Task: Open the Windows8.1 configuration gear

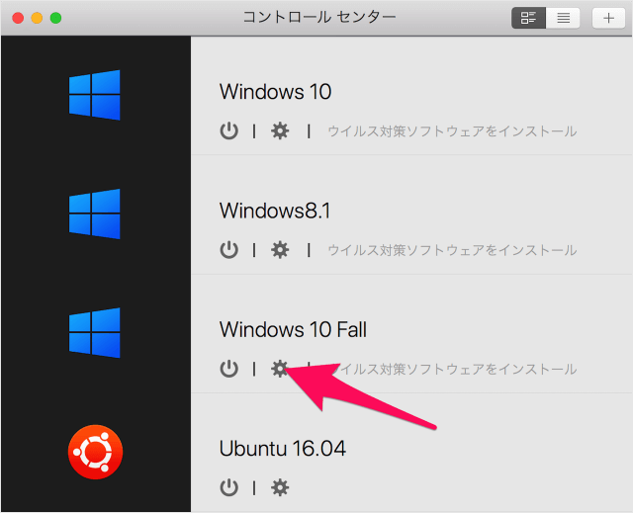Action: coord(280,250)
